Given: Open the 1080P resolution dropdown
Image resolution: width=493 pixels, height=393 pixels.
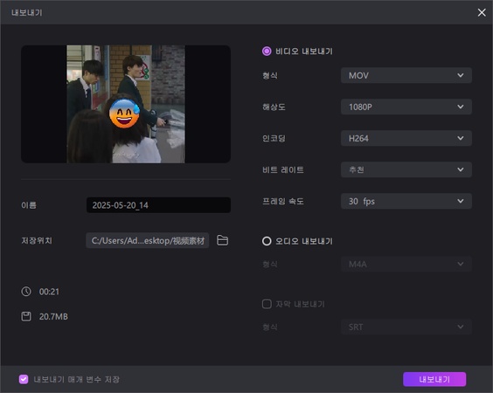Looking at the screenshot, I should tap(406, 107).
